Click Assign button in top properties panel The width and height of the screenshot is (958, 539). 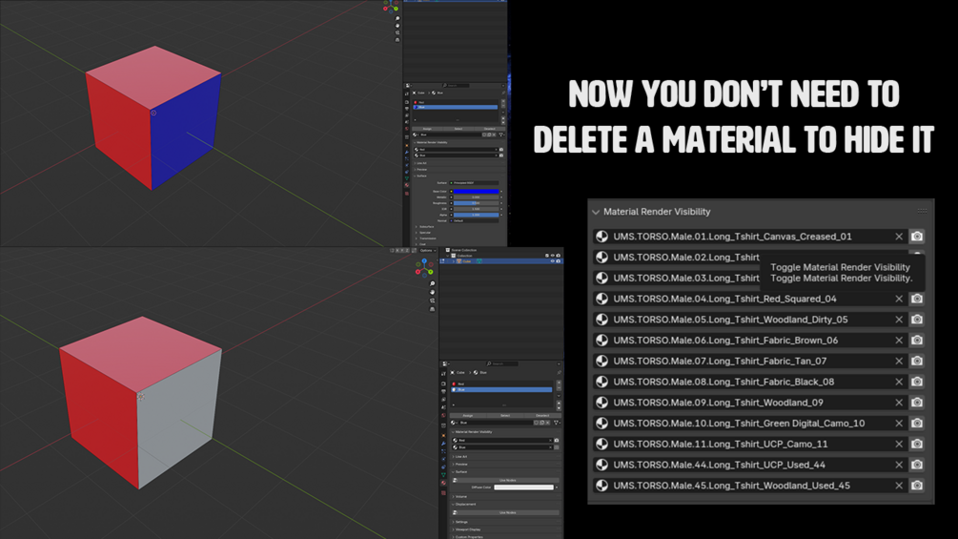coord(427,129)
